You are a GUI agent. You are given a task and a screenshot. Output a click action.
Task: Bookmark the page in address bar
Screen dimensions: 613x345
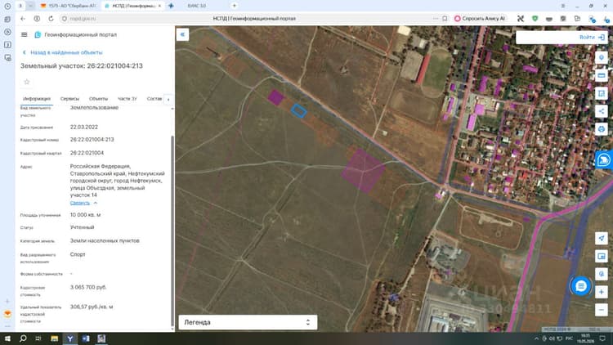click(445, 18)
